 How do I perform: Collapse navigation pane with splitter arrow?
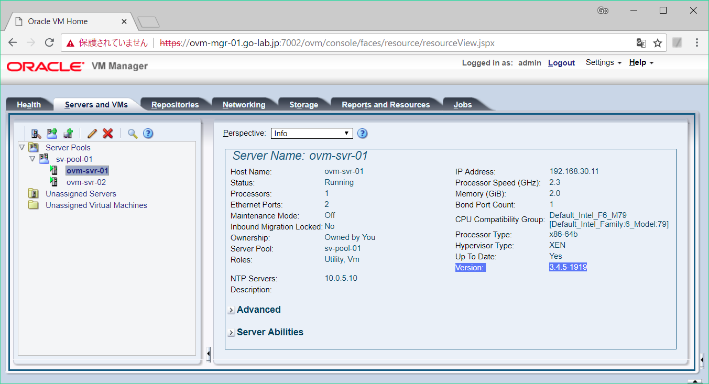208,354
